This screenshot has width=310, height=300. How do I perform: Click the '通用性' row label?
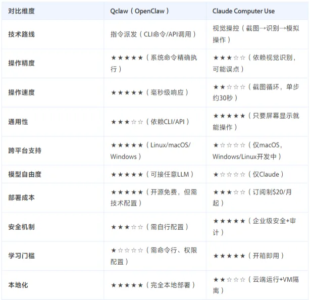[x=18, y=122]
